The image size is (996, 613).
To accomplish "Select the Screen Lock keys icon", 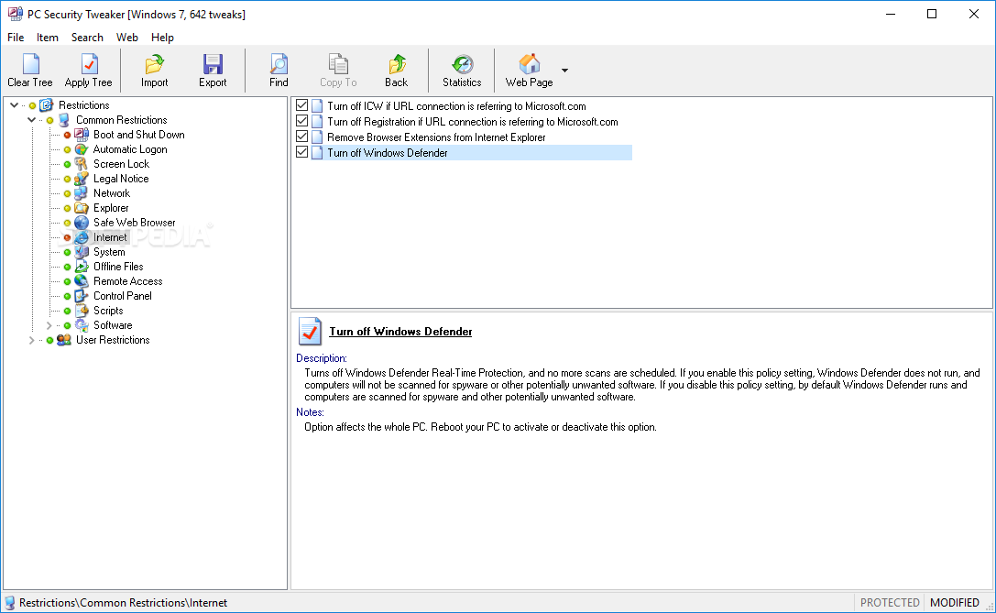I will point(82,164).
